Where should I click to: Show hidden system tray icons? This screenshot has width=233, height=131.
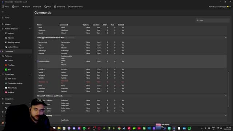(202, 128)
